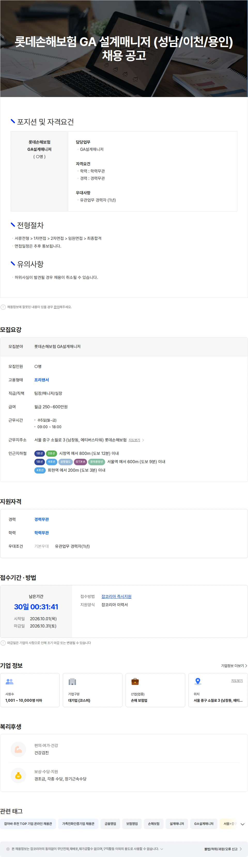Click the info icon beside 채용정보에 잘못된 내용
The image size is (248, 857).
click(3, 307)
